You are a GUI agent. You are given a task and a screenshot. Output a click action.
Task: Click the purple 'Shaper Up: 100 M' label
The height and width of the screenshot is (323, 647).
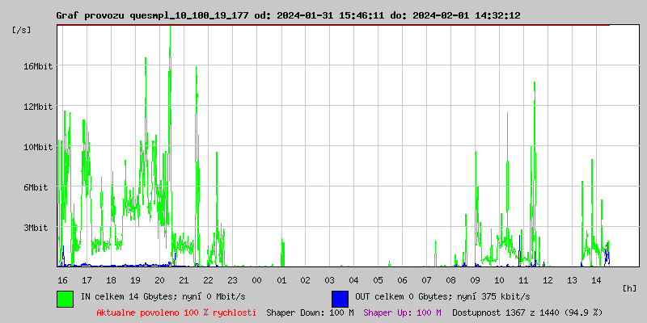tap(402, 313)
